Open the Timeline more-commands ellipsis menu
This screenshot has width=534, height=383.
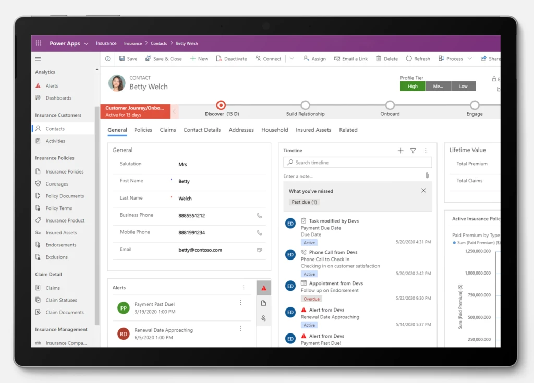(426, 151)
